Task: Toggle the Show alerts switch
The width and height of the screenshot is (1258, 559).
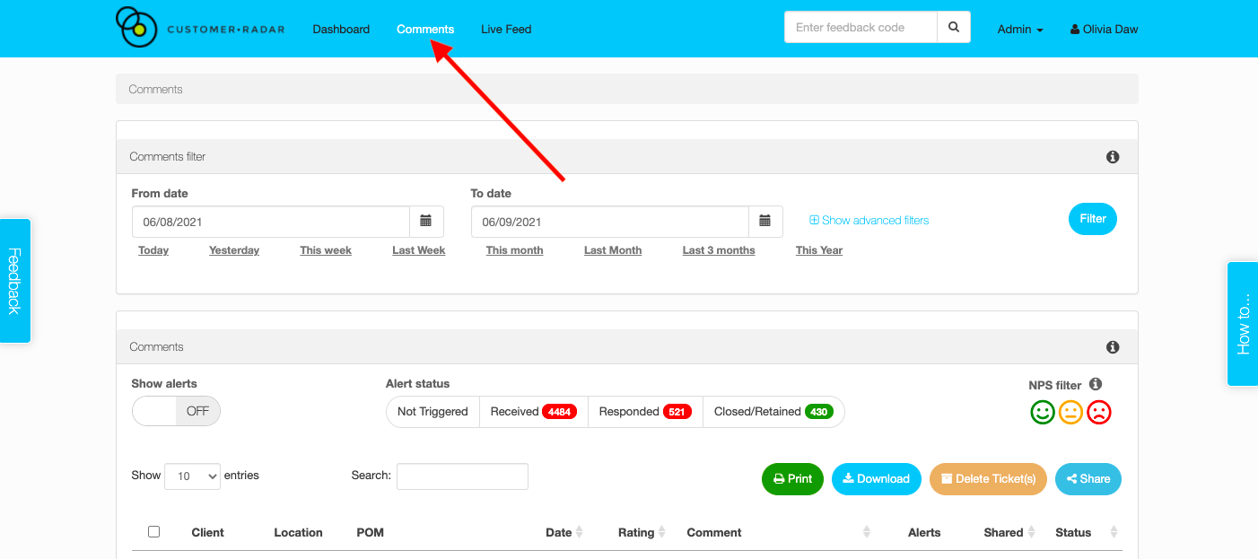Action: [x=176, y=411]
